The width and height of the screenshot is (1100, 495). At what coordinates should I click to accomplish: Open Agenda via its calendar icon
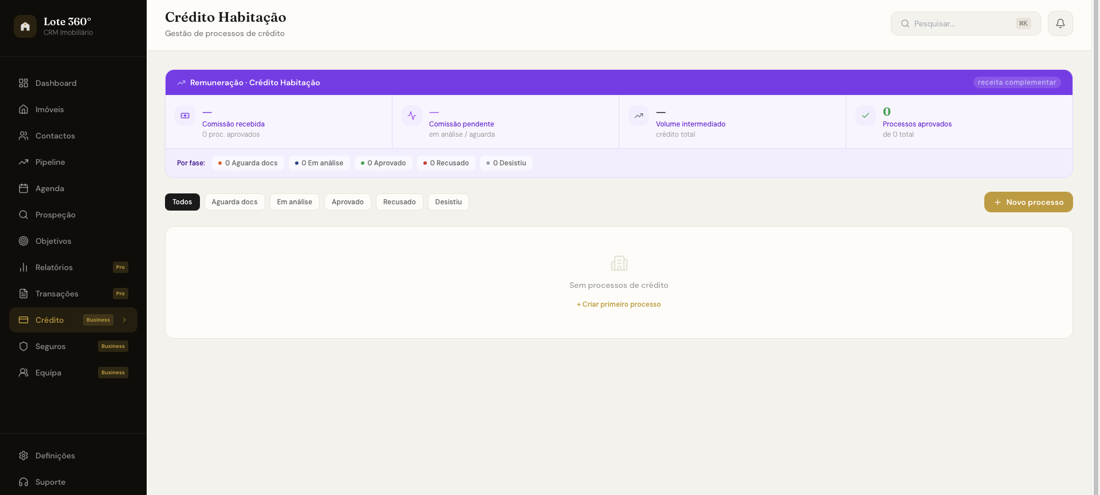pyautogui.click(x=23, y=188)
